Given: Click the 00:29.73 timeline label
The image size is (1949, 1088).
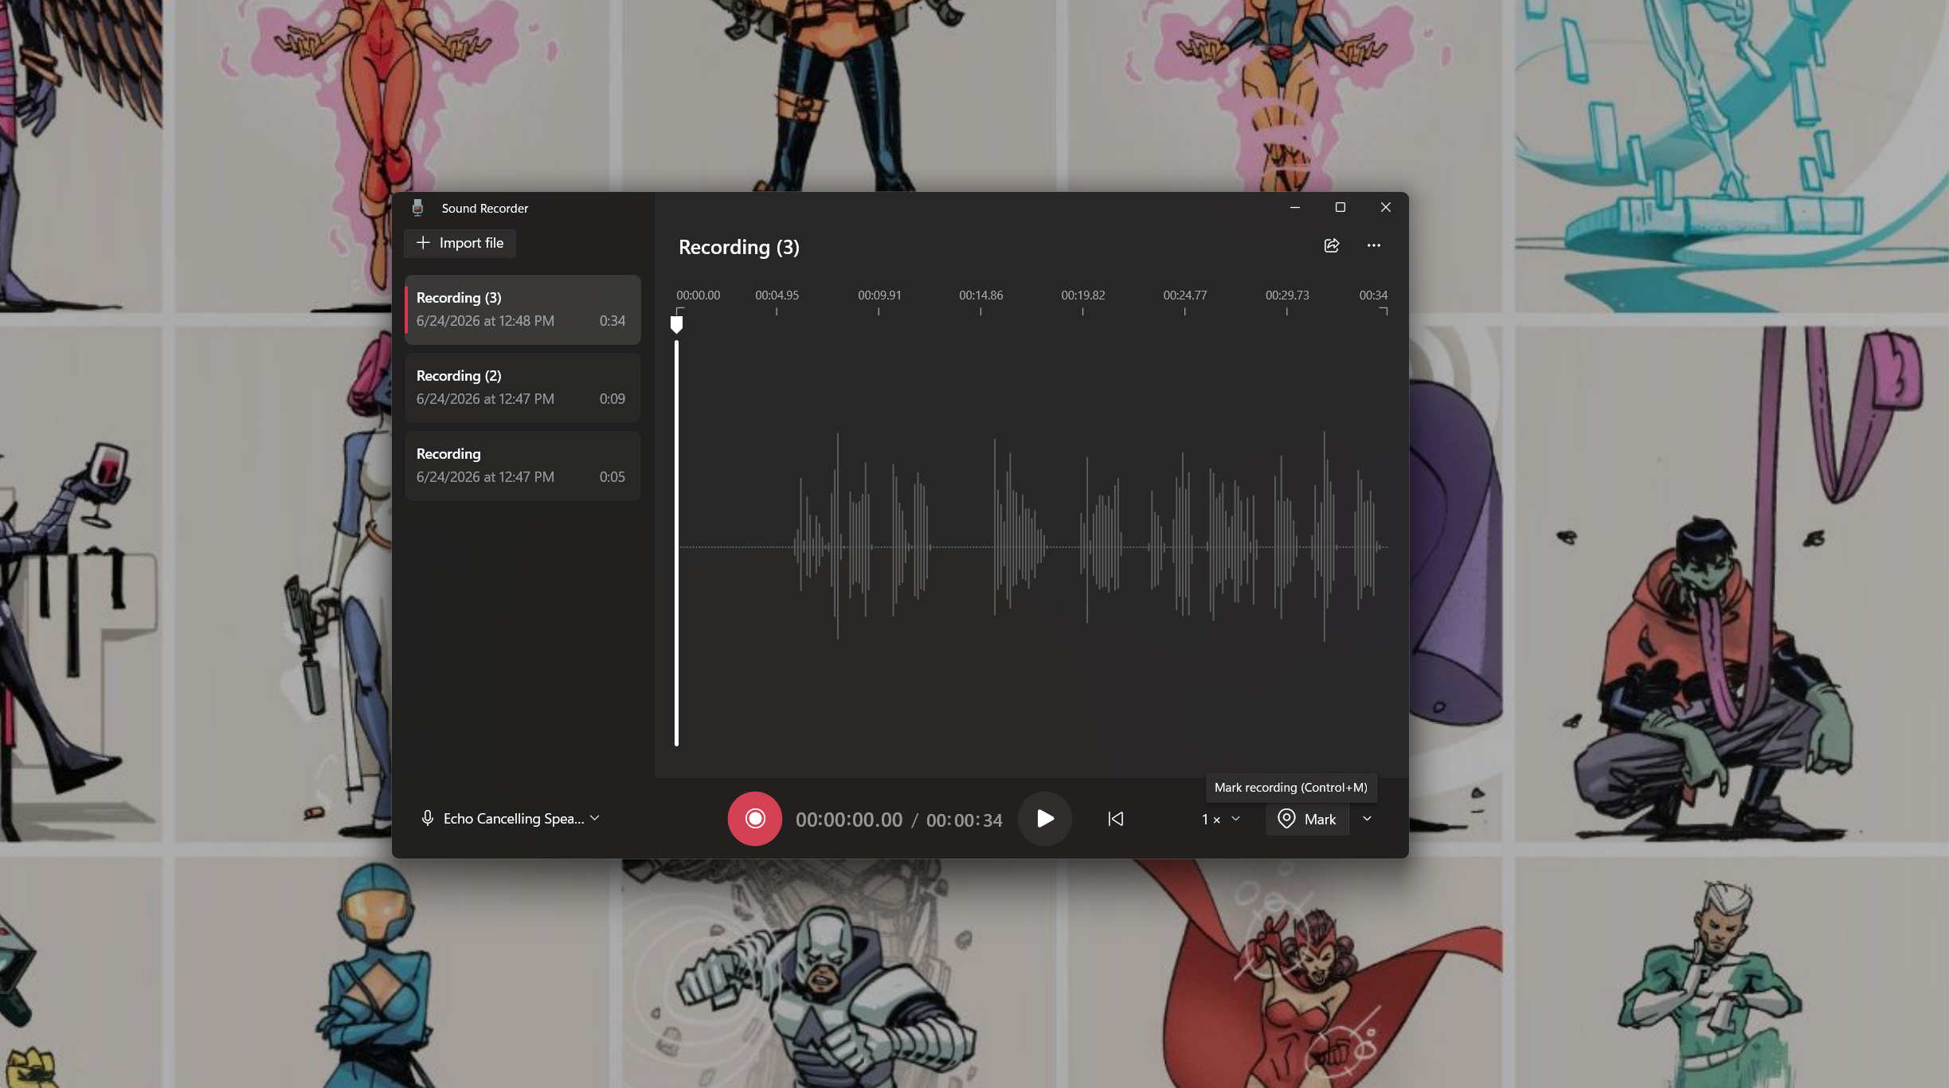Looking at the screenshot, I should click(1287, 295).
